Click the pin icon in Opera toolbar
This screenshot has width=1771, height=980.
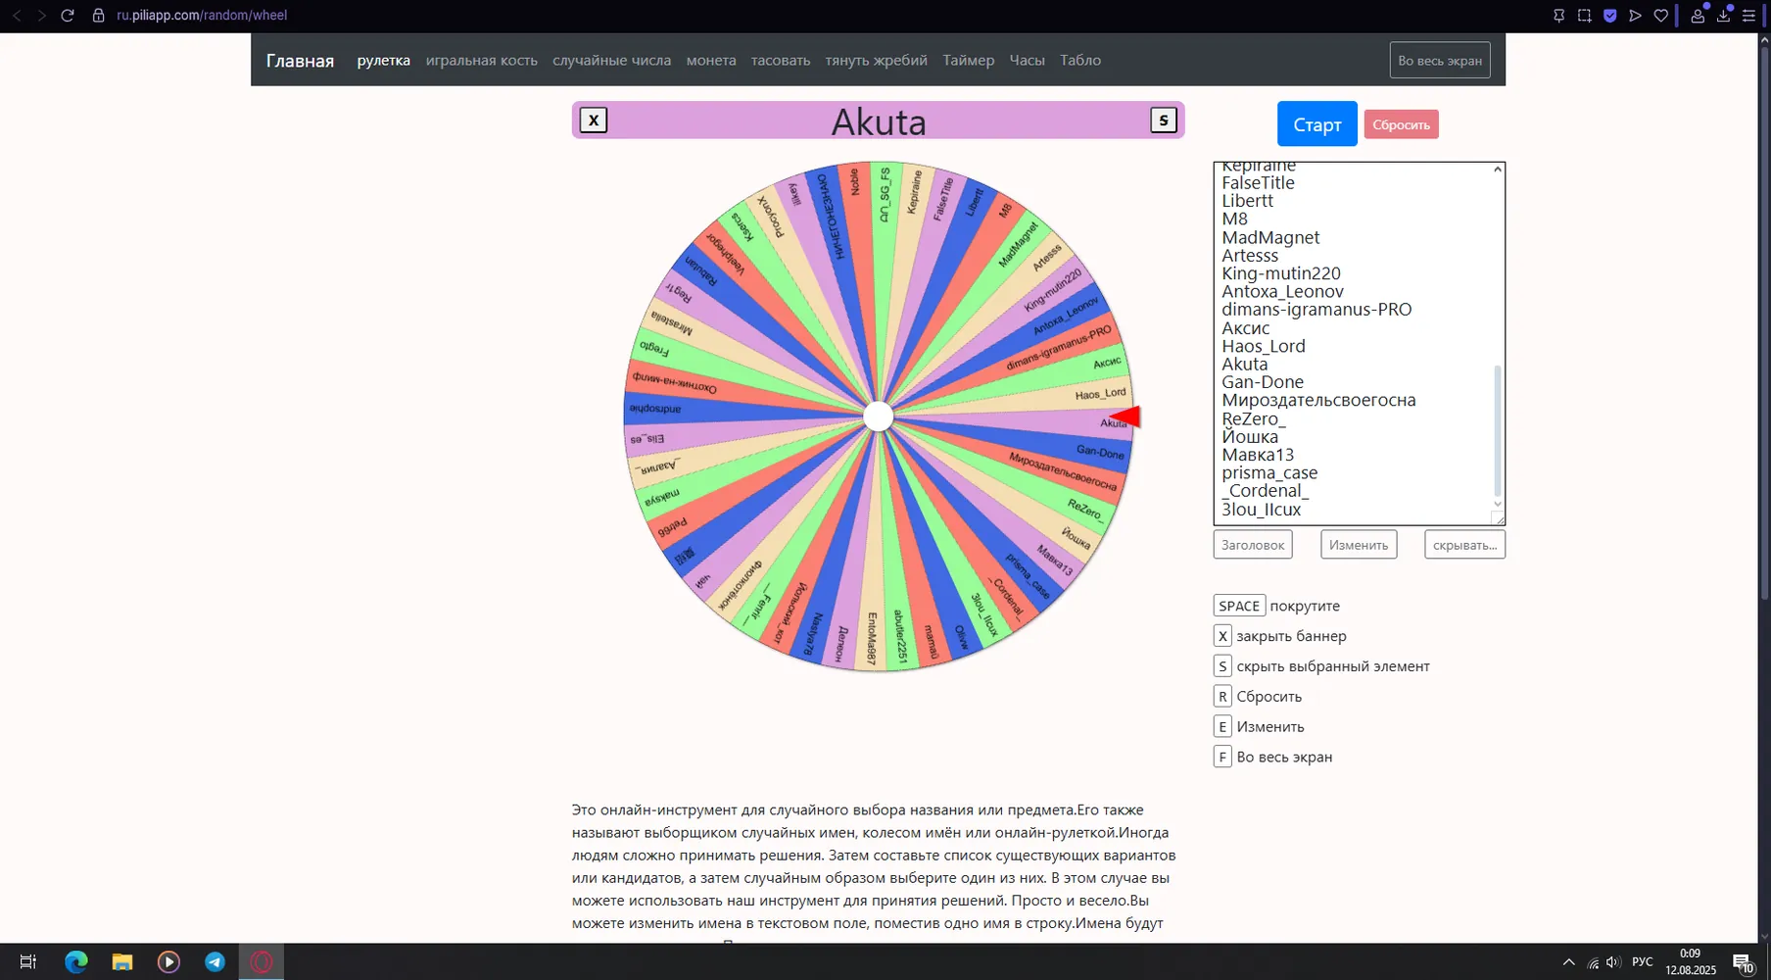point(1558,16)
